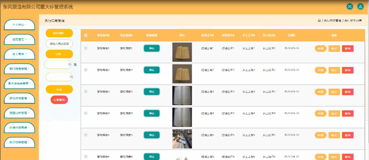Check the checkbox for row 事故编号3
The image size is (369, 160).
click(86, 92)
